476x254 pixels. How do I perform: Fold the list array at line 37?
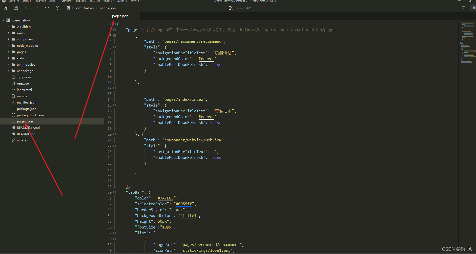pos(115,233)
